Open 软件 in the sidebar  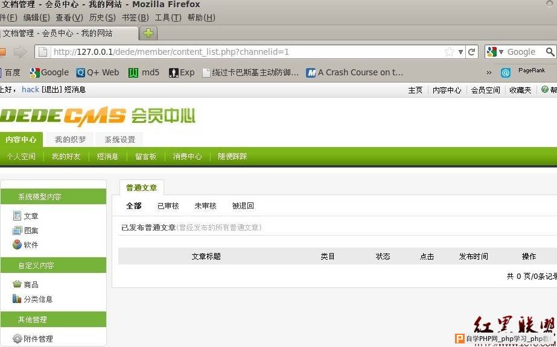(31, 245)
